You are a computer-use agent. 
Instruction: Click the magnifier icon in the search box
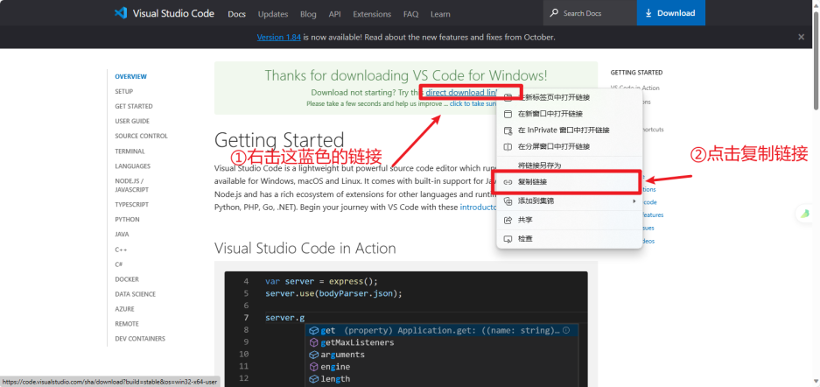click(x=554, y=13)
